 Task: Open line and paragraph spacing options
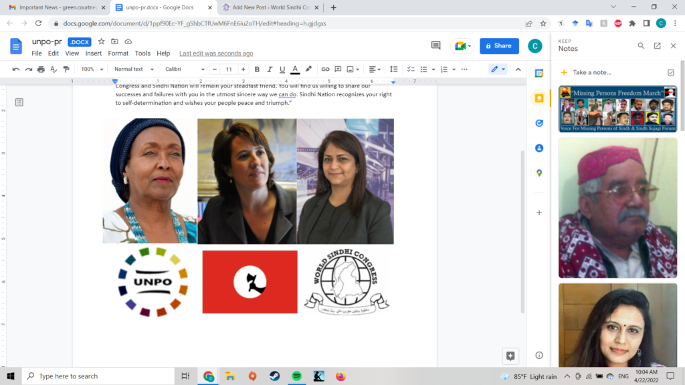393,70
